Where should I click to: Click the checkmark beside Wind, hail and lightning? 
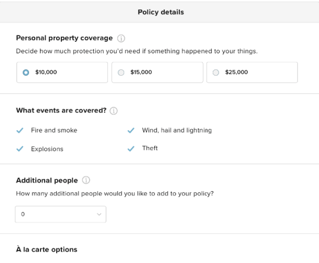131,130
